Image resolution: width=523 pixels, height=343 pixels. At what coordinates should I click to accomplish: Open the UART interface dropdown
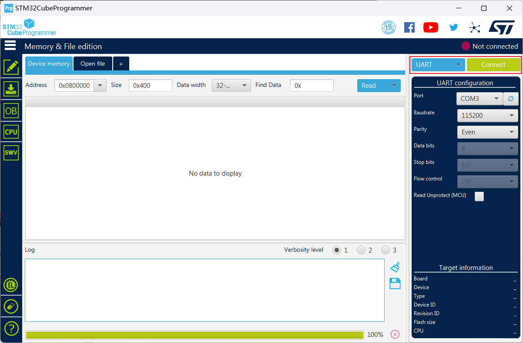click(438, 65)
